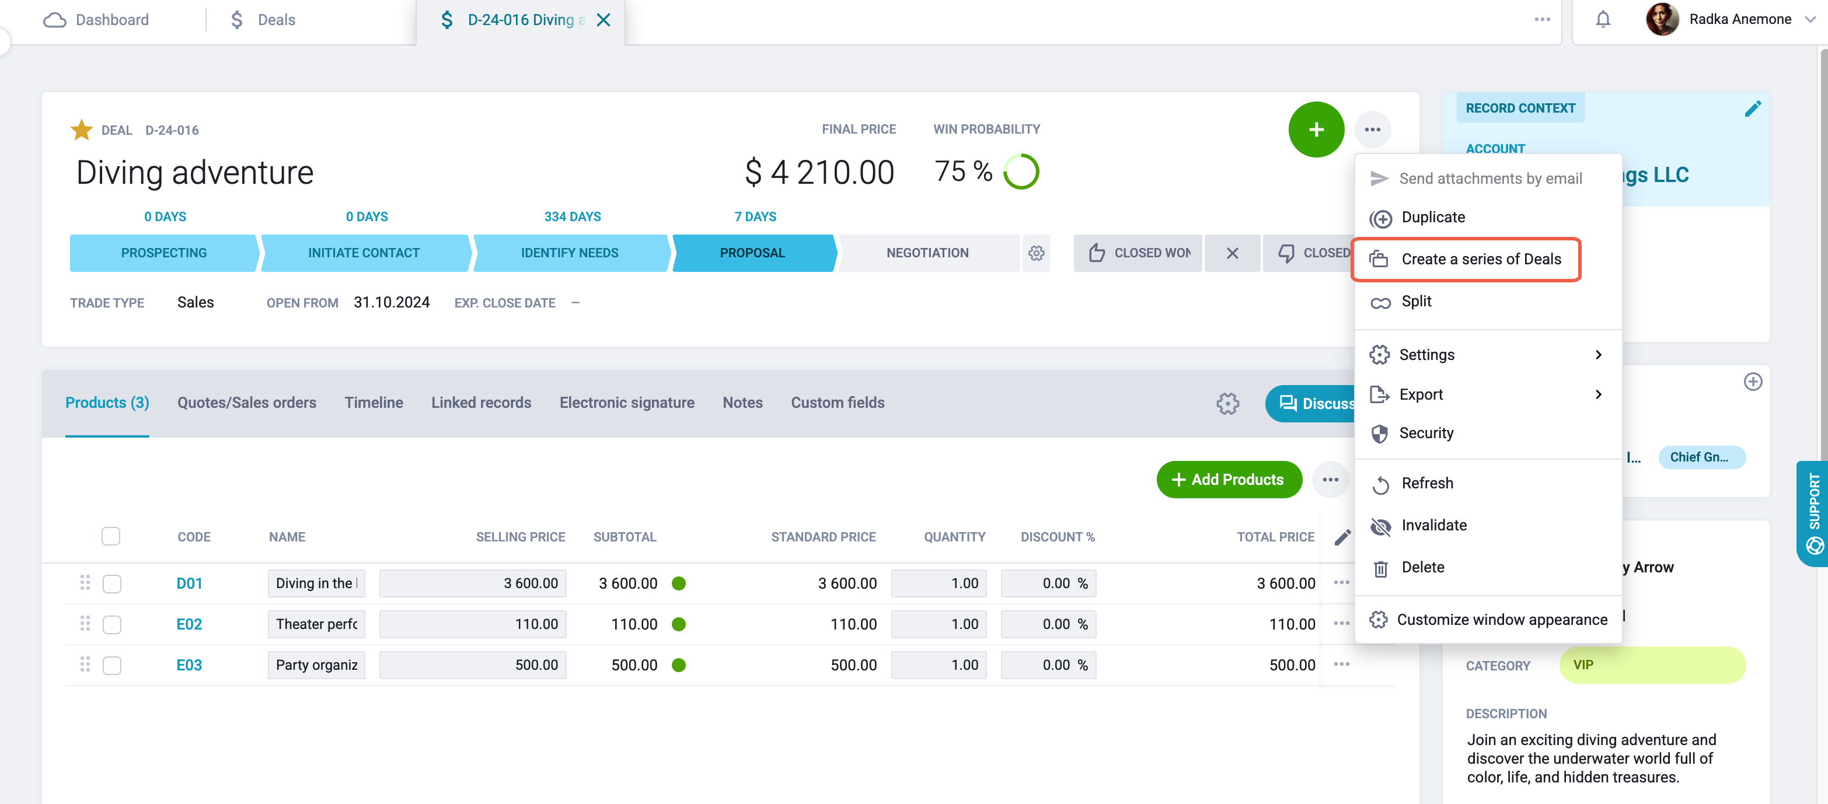Click the Add Products button

1229,480
